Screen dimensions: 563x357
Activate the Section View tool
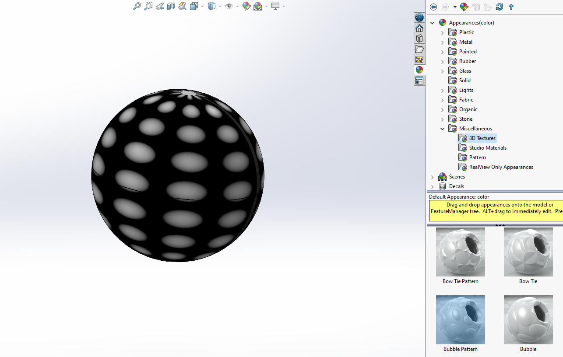171,6
